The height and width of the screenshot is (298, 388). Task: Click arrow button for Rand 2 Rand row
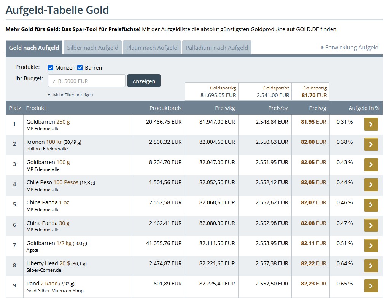371,286
